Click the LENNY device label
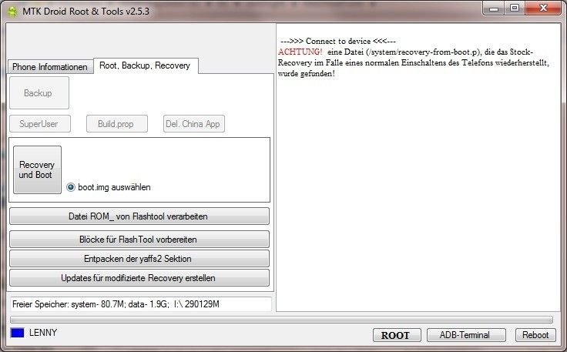Image resolution: width=567 pixels, height=352 pixels. click(43, 333)
